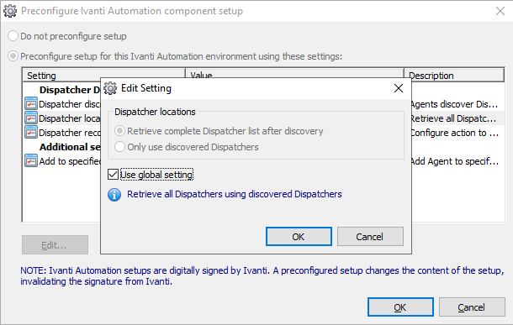Close the Edit Setting dialog
The width and height of the screenshot is (513, 325).
point(398,88)
